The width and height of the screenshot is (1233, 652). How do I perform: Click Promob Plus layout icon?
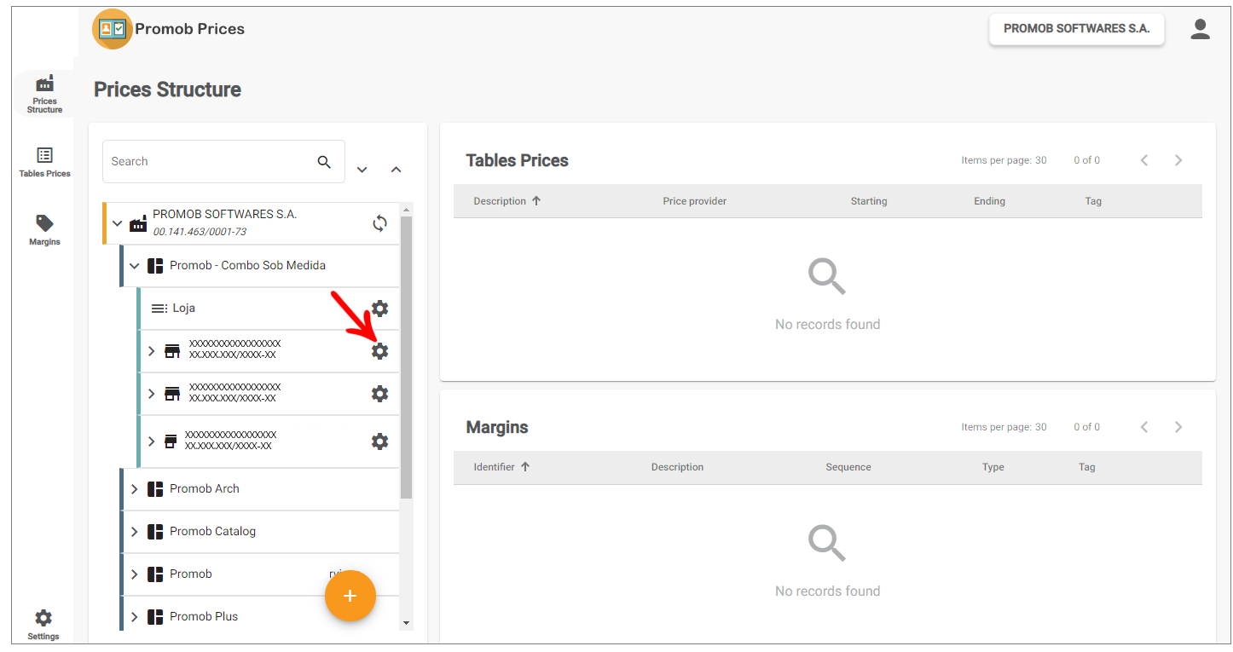click(x=155, y=617)
